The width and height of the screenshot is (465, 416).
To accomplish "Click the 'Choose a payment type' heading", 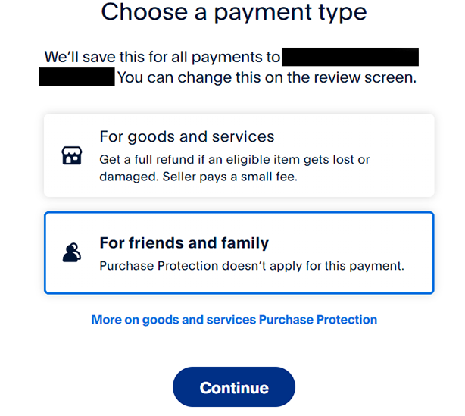I will coord(234,12).
